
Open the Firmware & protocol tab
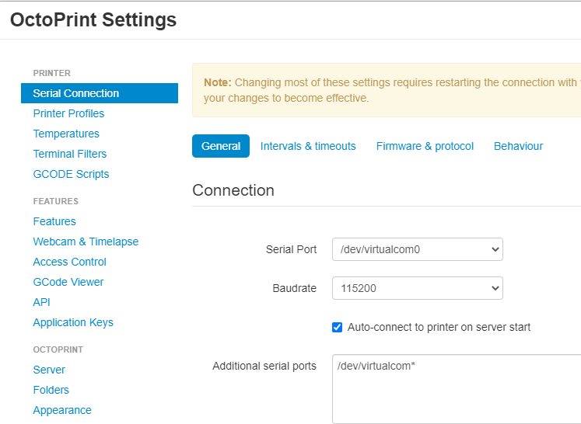pos(425,146)
